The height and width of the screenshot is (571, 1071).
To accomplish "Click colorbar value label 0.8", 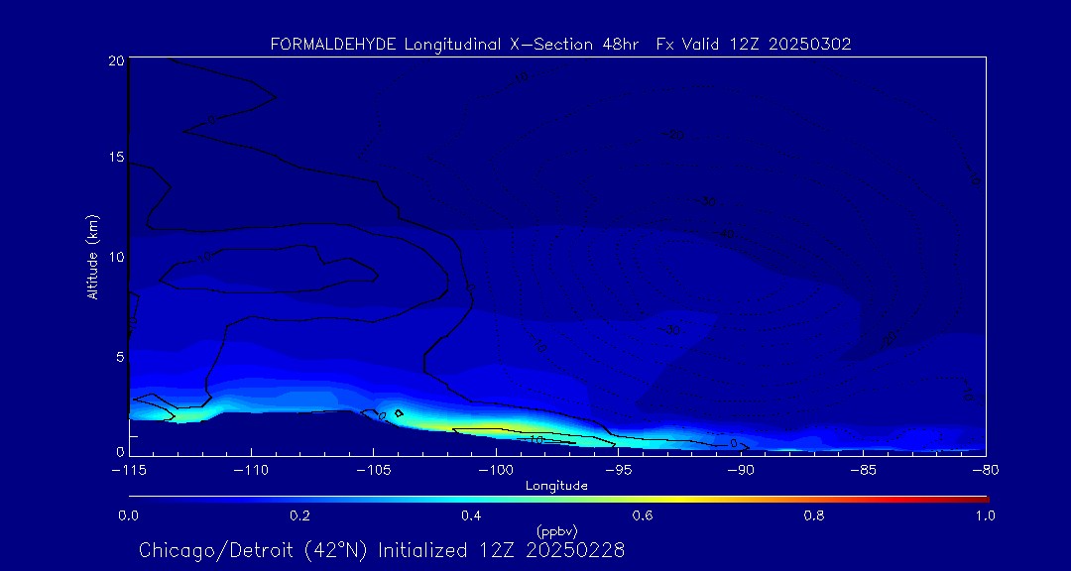I will click(x=814, y=515).
